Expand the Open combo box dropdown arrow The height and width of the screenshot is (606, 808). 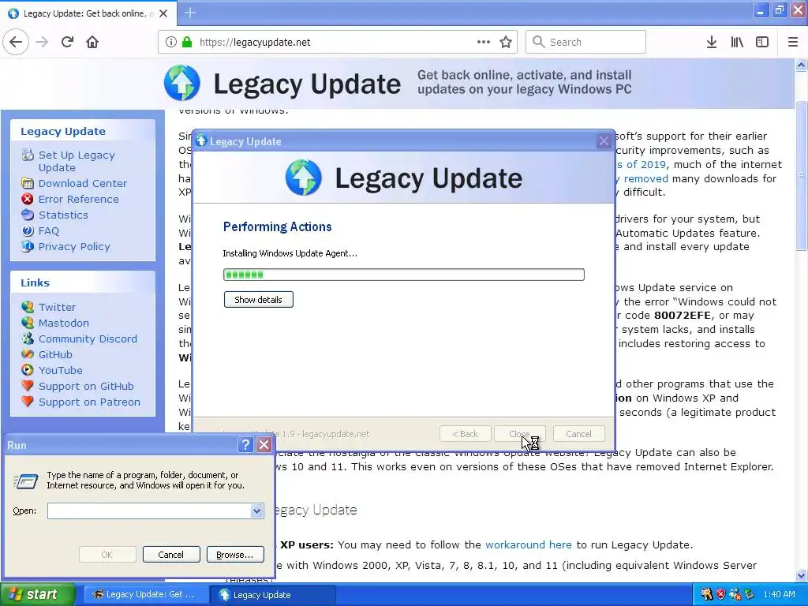coord(256,511)
